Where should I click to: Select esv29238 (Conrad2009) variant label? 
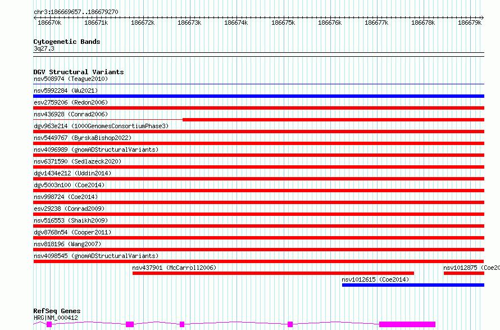[x=69, y=209]
